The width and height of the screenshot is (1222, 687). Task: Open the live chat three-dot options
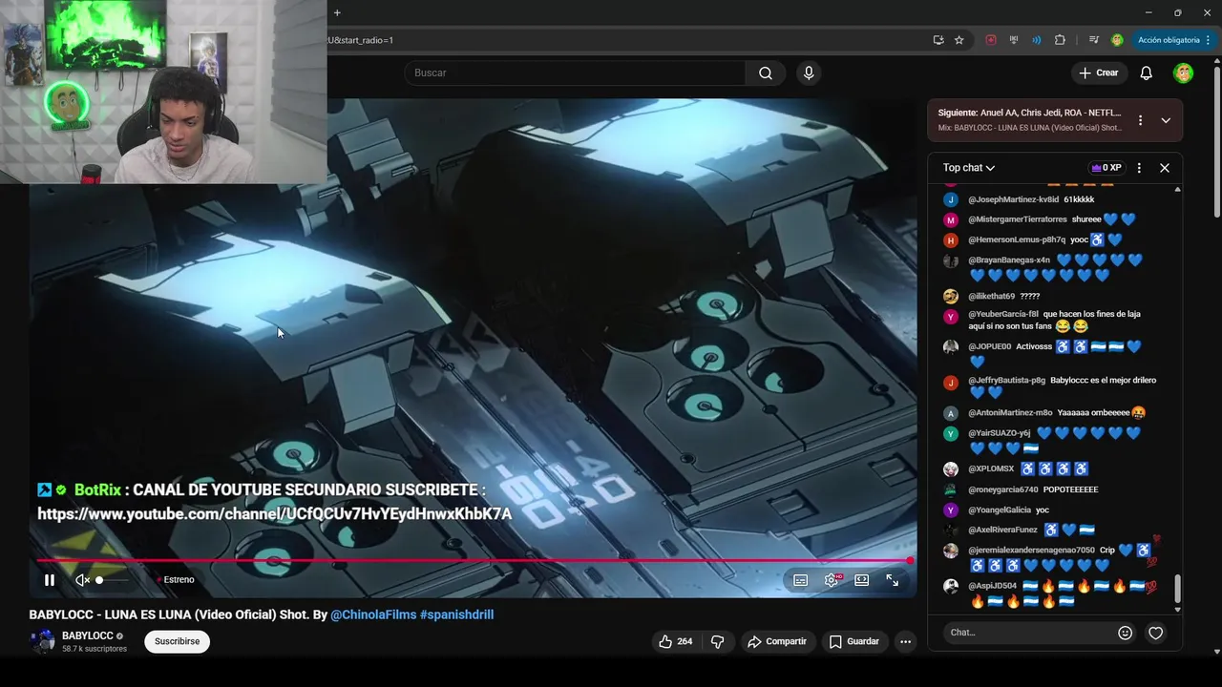(1139, 168)
